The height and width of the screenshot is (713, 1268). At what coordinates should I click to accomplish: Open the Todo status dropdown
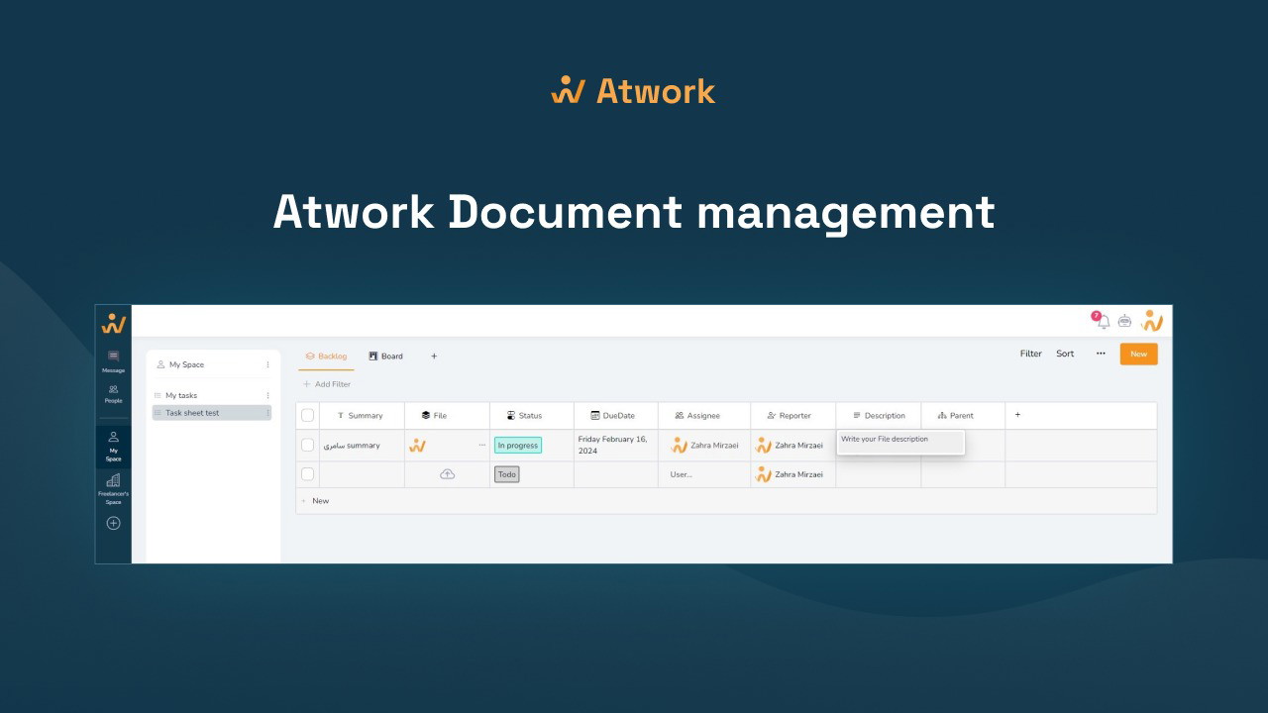pyautogui.click(x=506, y=474)
